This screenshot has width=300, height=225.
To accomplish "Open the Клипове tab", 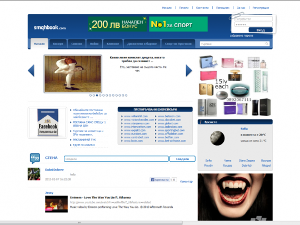I will [113, 44].
